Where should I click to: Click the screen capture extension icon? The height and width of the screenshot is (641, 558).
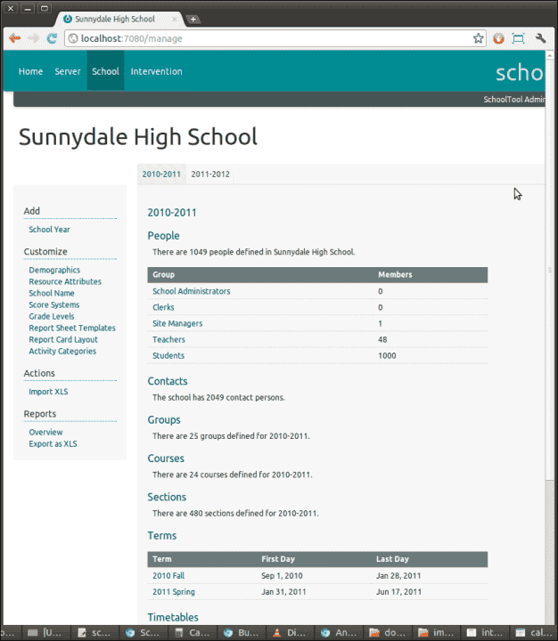pos(518,38)
